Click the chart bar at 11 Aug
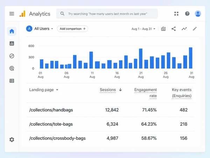The height and width of the screenshot is (158, 210). click(91, 60)
